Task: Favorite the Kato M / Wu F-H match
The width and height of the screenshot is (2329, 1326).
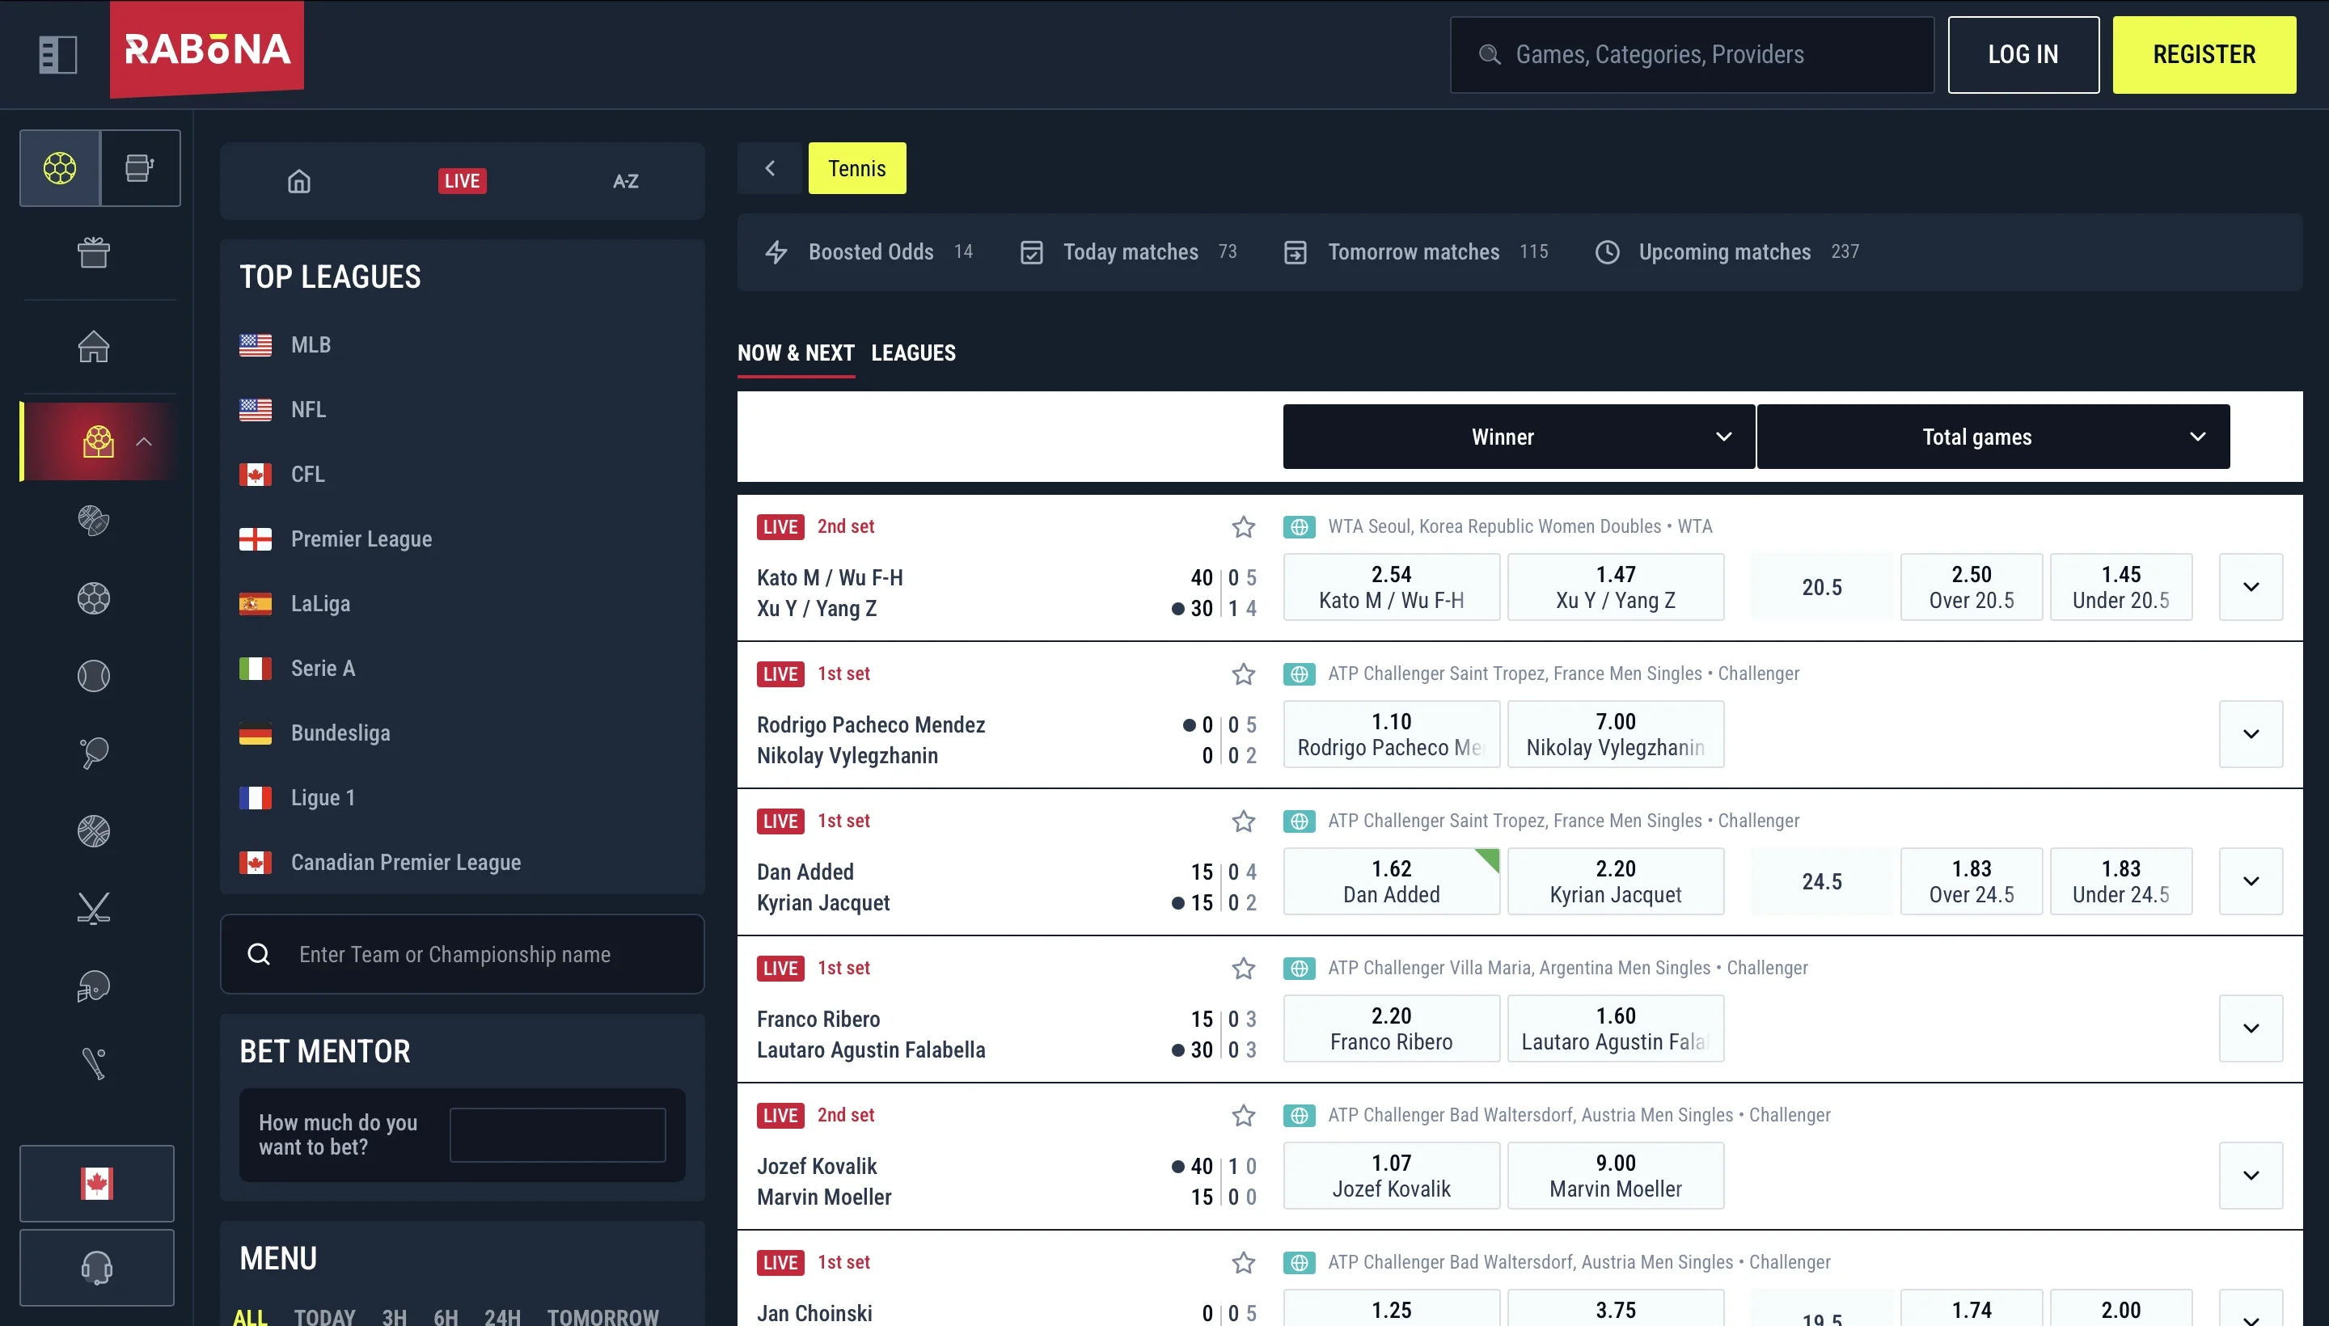Action: (1243, 526)
